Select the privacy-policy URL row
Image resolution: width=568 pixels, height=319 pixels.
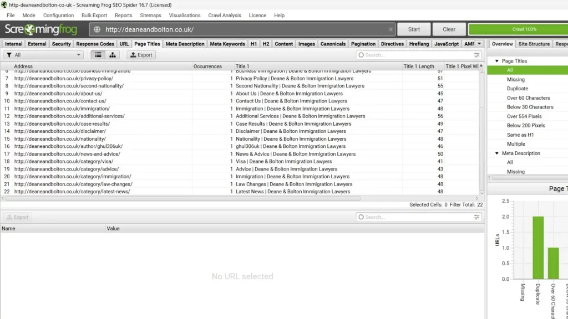[239, 79]
